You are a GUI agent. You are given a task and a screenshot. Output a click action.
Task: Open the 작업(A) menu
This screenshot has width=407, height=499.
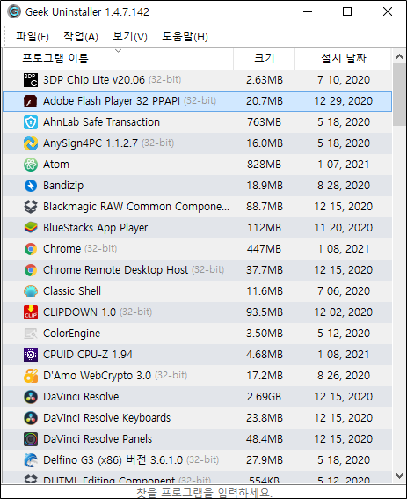pos(81,37)
